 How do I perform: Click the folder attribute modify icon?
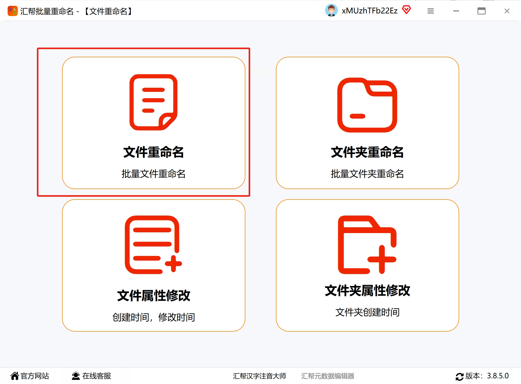click(367, 245)
